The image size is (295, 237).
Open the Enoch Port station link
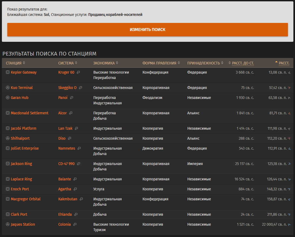(x=20, y=189)
